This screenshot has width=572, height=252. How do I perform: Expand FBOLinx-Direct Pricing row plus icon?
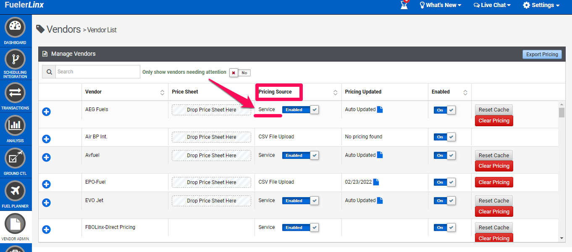tap(47, 229)
